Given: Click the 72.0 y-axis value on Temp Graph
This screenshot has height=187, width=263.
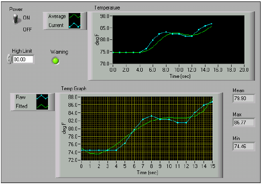Looking at the screenshot, I should tap(72, 160).
